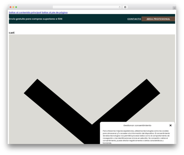Viewport: 184px width, 155px height.
Task: Click the red window close button
Action: 11,7
